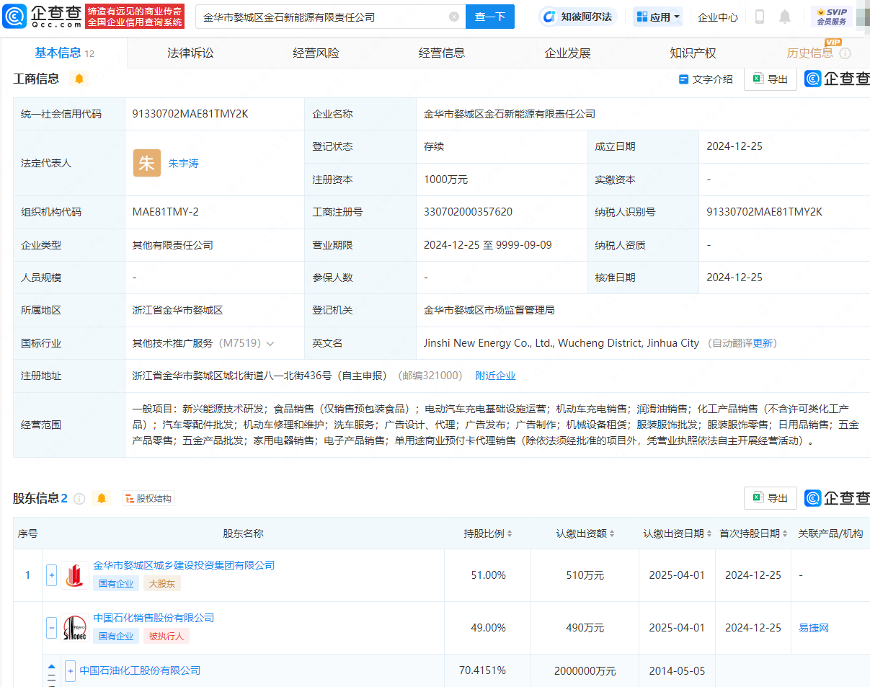Switch to the 知识产权 tab
The height and width of the screenshot is (687, 870).
693,53
